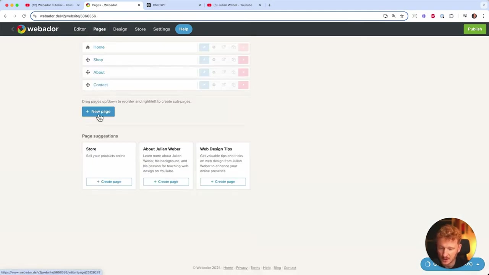Duplicate the Shop page

point(233,60)
